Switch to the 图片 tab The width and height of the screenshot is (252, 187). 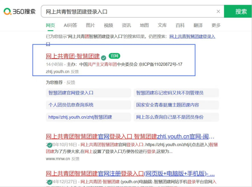[x=90, y=25]
